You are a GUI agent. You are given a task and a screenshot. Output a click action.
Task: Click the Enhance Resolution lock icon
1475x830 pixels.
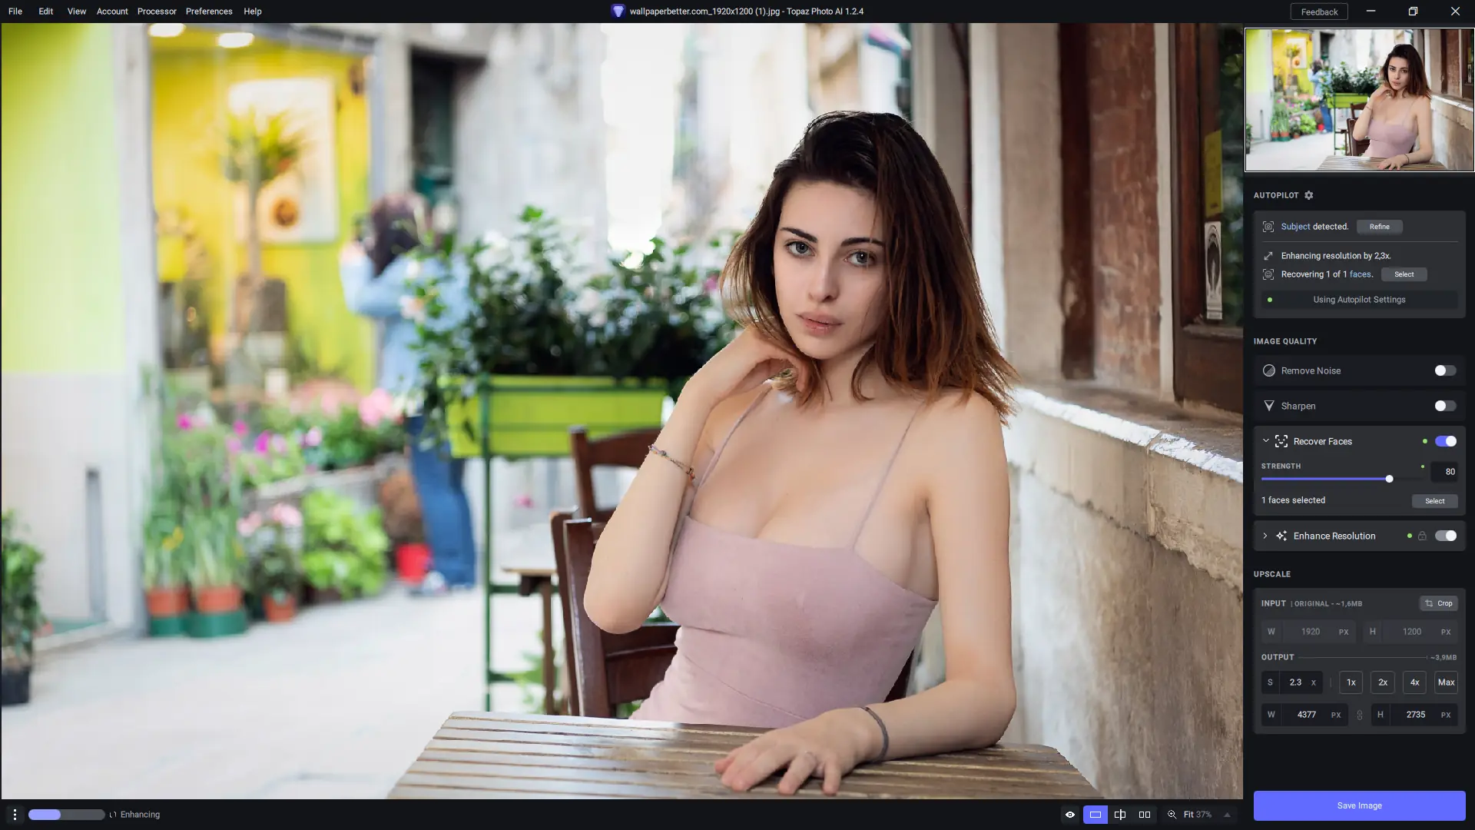click(1422, 536)
